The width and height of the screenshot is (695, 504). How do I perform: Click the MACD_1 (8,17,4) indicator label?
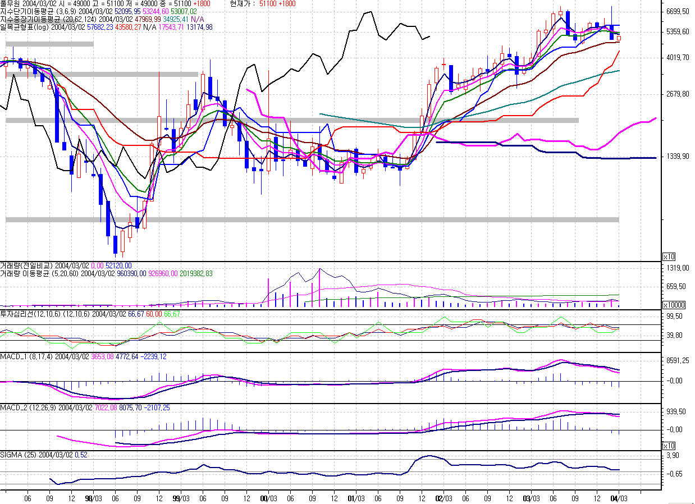(26, 357)
